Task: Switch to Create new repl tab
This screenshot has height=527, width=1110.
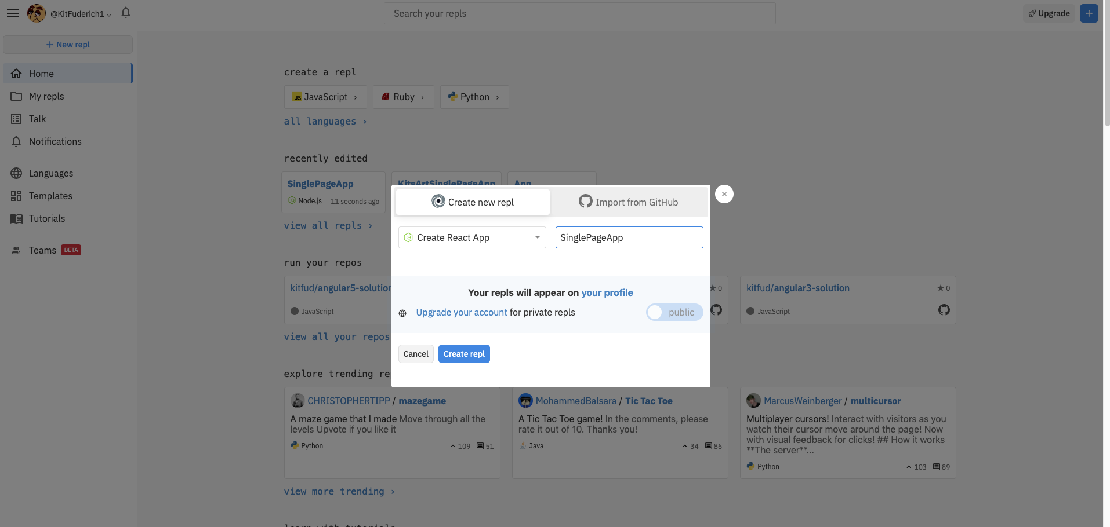Action: (473, 202)
